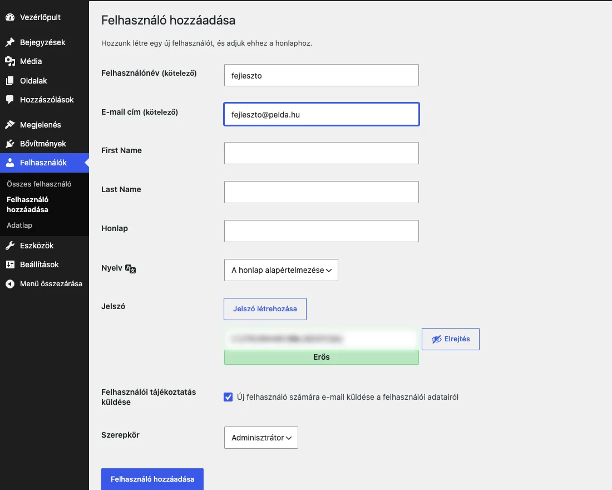Viewport: 612px width, 490px height.
Task: Go to Bejegyzések menu
Action: (45, 42)
